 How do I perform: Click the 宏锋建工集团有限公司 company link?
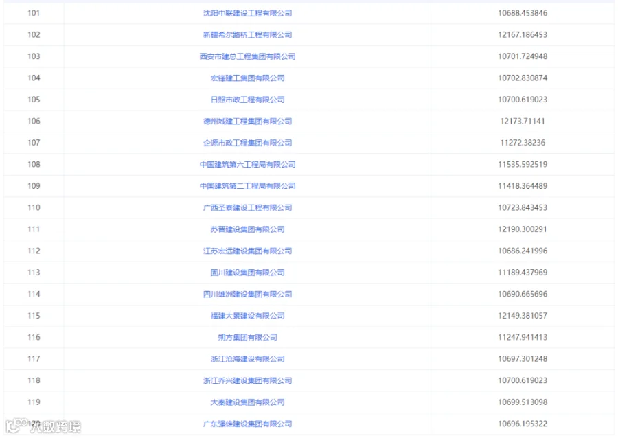coord(247,78)
